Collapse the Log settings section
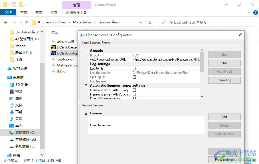Image resolution: width=259 pixels, height=164 pixels. click(86, 64)
